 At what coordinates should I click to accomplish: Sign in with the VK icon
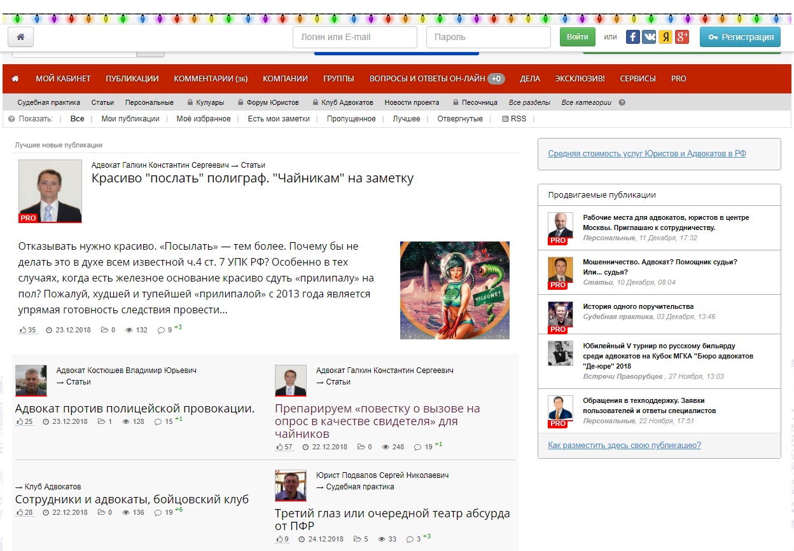[x=650, y=37]
